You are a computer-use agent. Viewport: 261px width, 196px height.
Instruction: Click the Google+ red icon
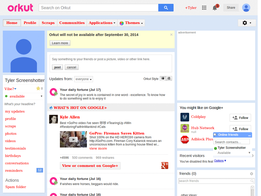[x=165, y=165]
